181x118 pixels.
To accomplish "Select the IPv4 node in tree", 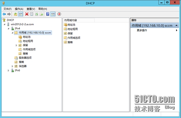I will pos(17,28).
